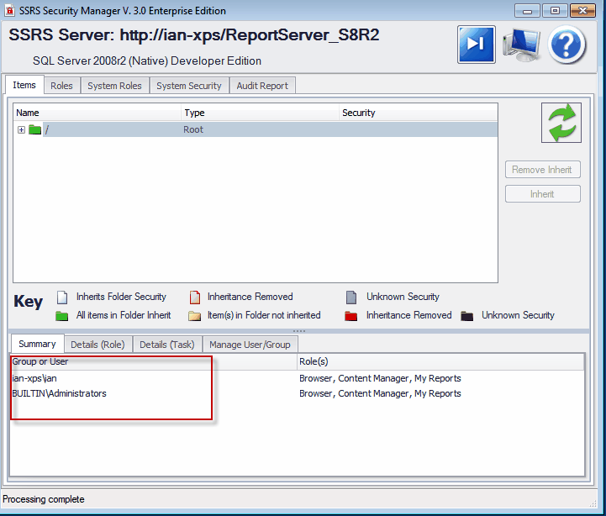Click the Remove Inherit button
Viewport: 606px width, 516px height.
[542, 169]
